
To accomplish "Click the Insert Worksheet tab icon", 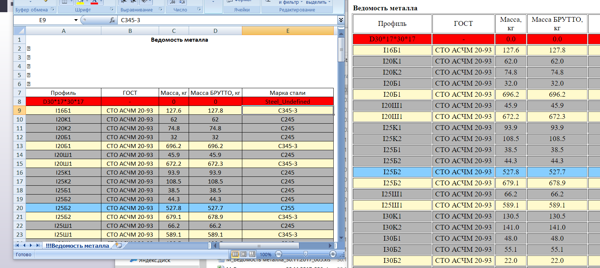I will (x=119, y=245).
